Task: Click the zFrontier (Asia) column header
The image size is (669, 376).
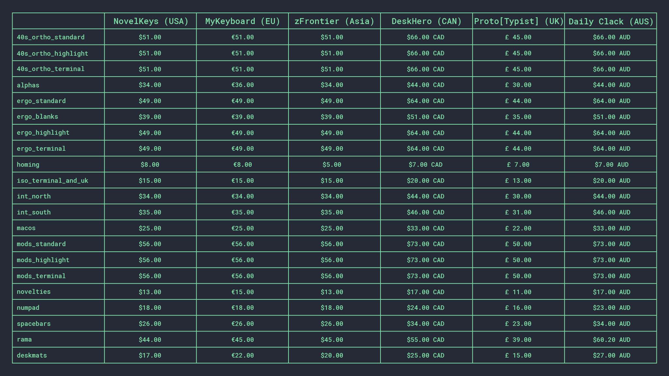Action: pos(334,21)
